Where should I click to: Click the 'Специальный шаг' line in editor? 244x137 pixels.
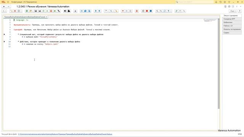pyautogui.click(x=61, y=34)
